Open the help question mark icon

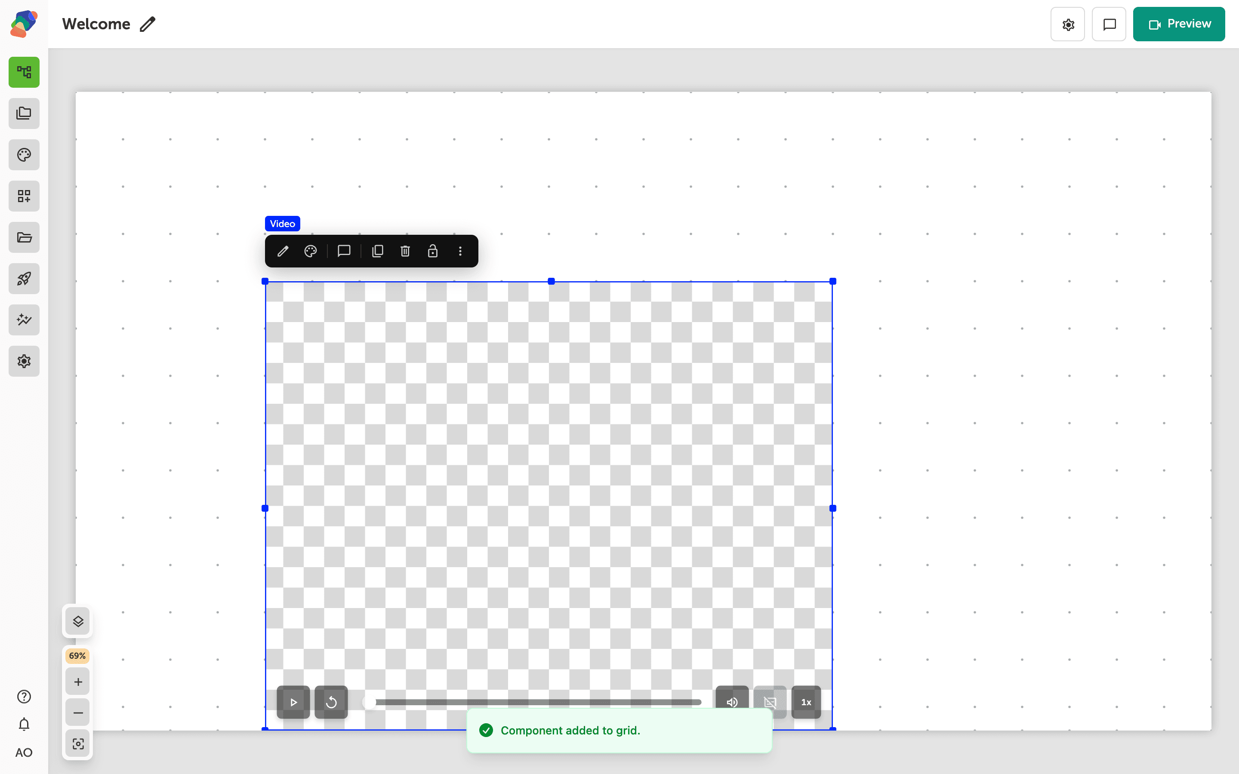click(24, 697)
